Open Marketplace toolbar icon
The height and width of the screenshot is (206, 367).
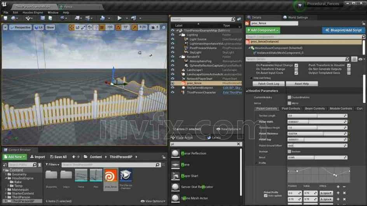coord(50,18)
